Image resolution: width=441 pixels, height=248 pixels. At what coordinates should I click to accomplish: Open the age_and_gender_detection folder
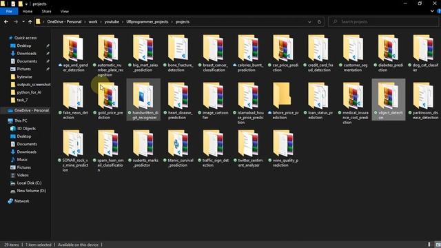[x=73, y=53]
